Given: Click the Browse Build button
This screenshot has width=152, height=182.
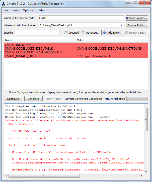Looking at the screenshot, I should 137,25.
